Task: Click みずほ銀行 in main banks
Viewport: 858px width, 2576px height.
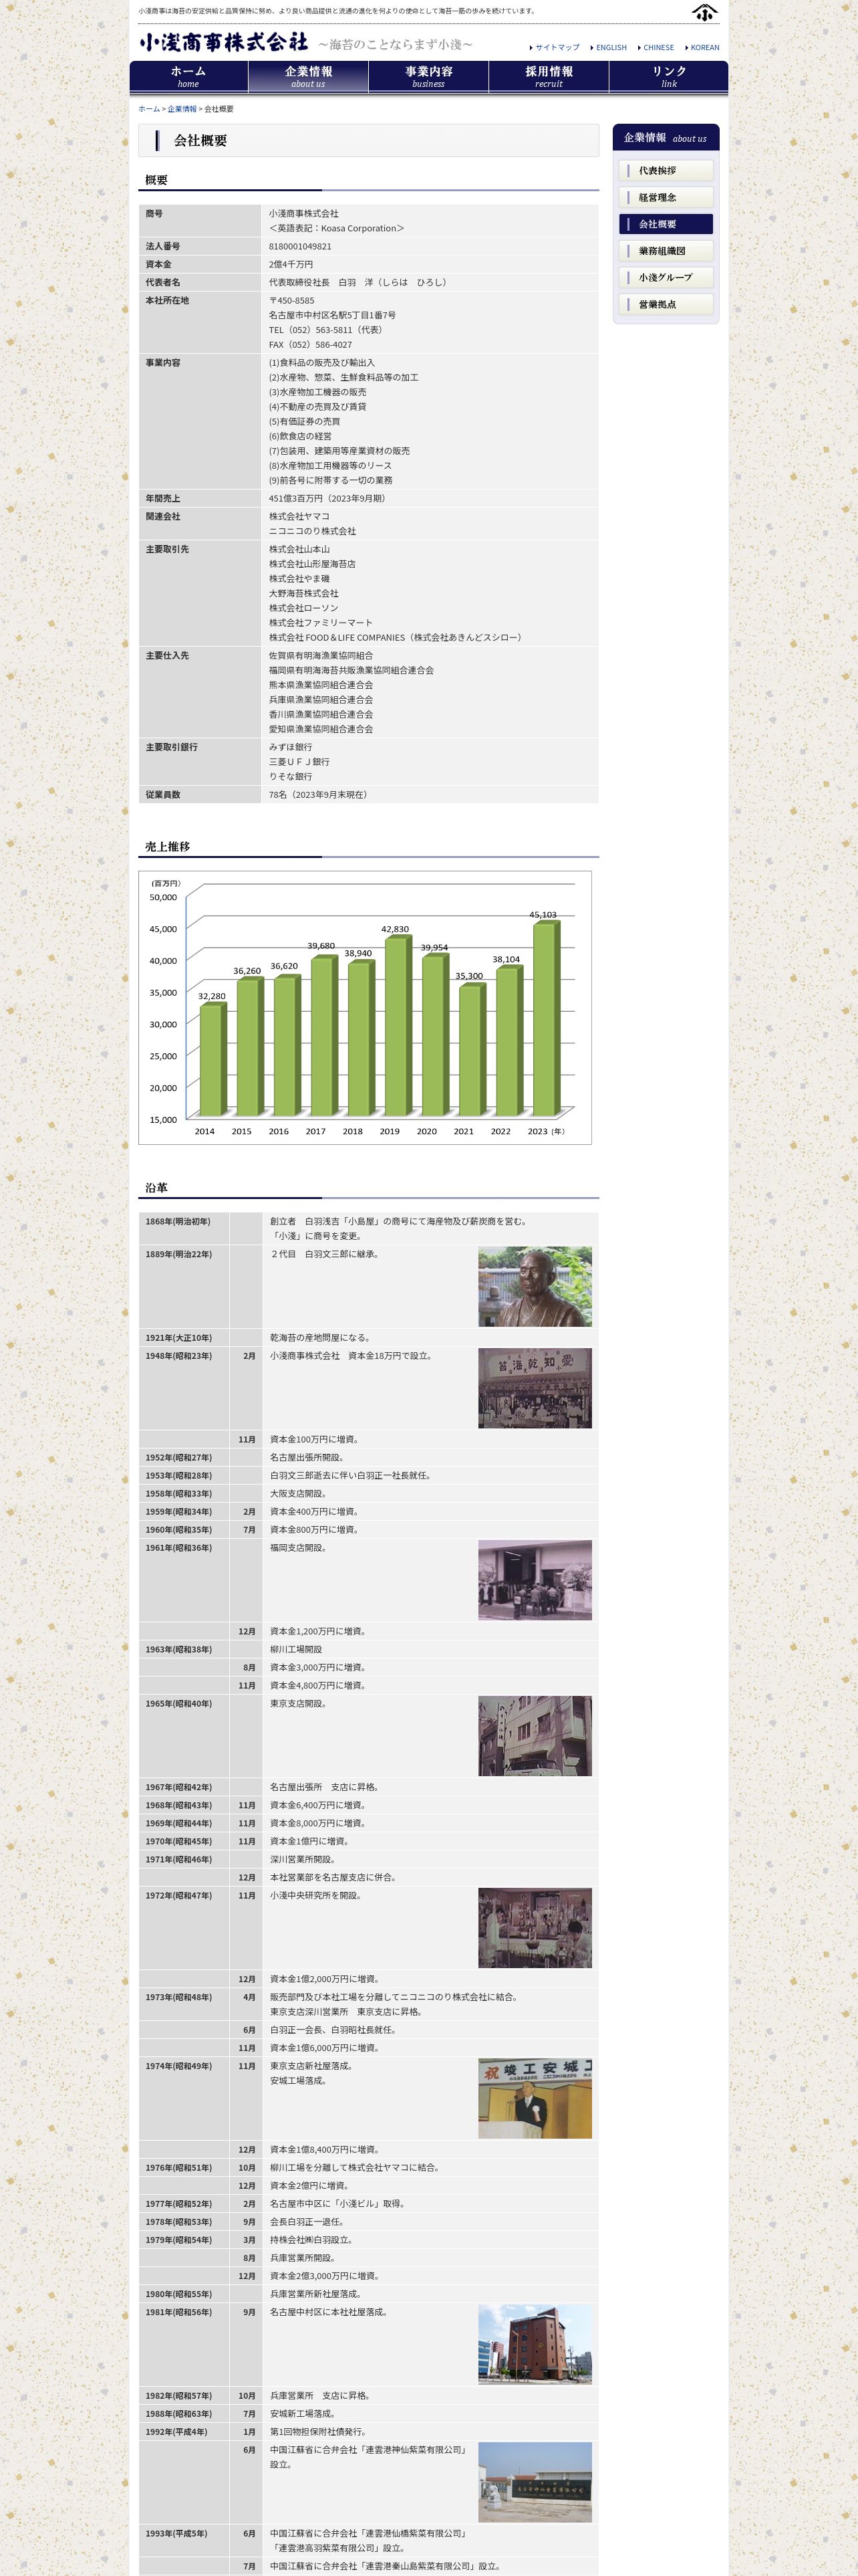Action: pyautogui.click(x=291, y=747)
